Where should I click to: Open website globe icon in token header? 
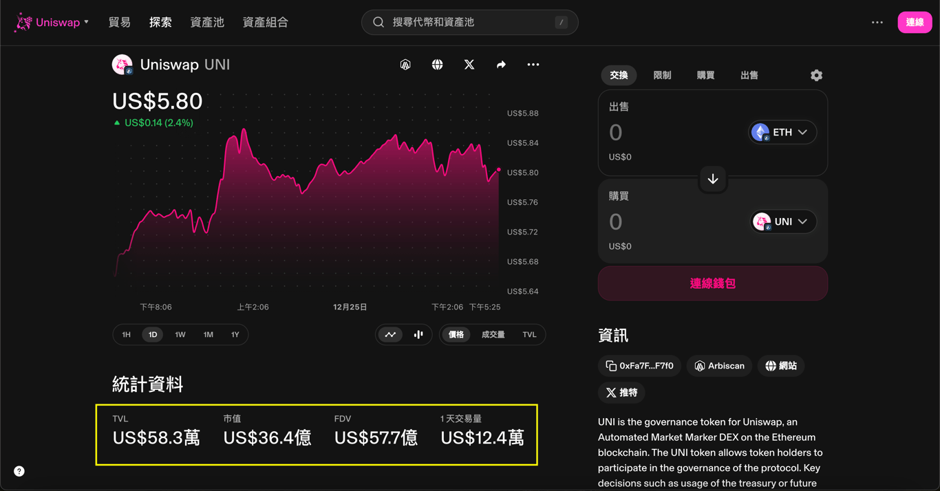pos(437,65)
